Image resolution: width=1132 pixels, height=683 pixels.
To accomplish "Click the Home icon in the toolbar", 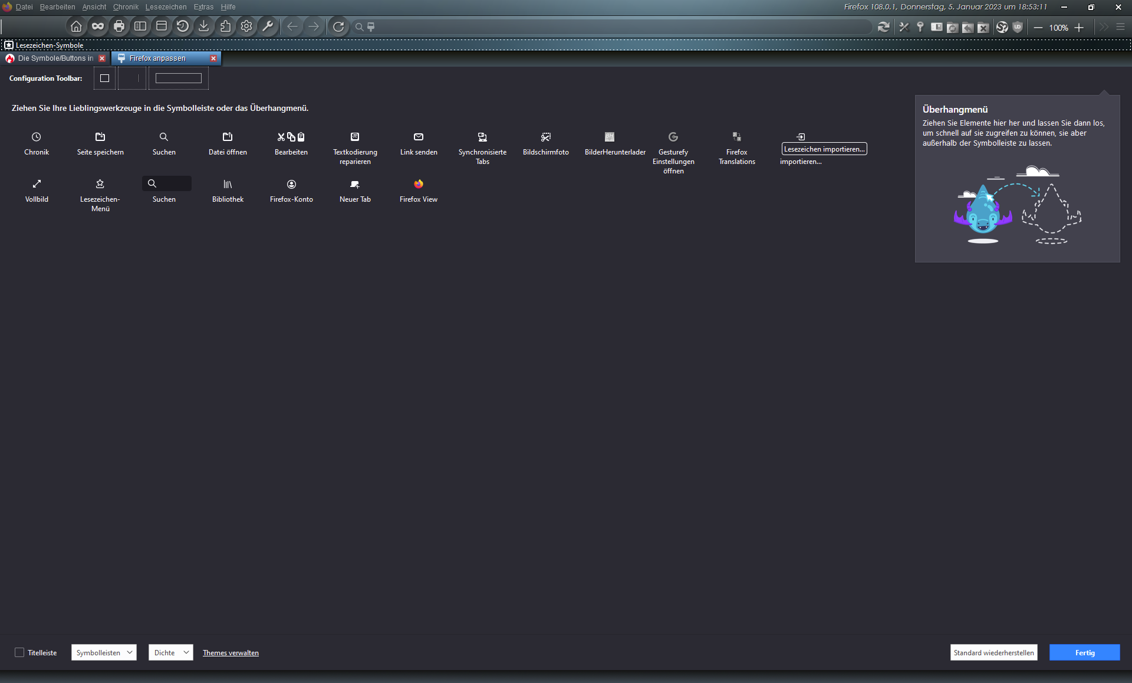I will click(x=76, y=27).
